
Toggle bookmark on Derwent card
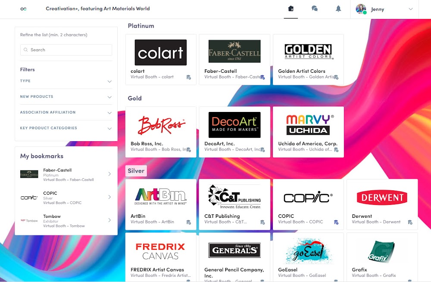pos(410,222)
